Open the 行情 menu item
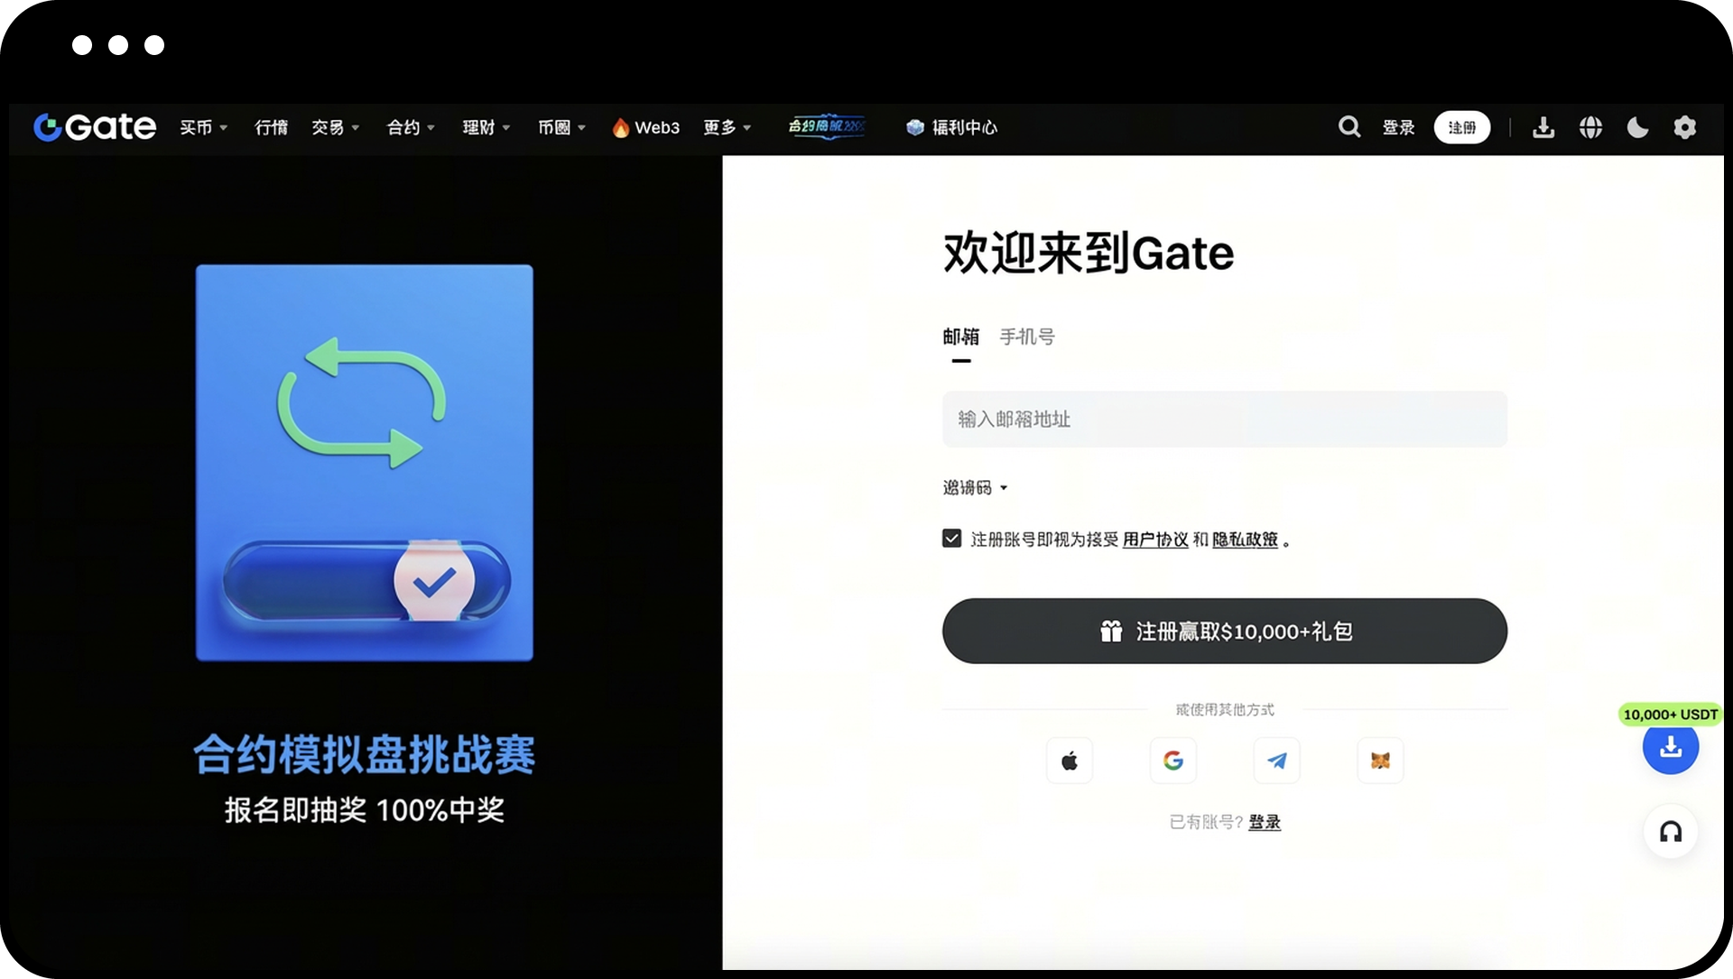Viewport: 1733px width, 979px height. [271, 127]
